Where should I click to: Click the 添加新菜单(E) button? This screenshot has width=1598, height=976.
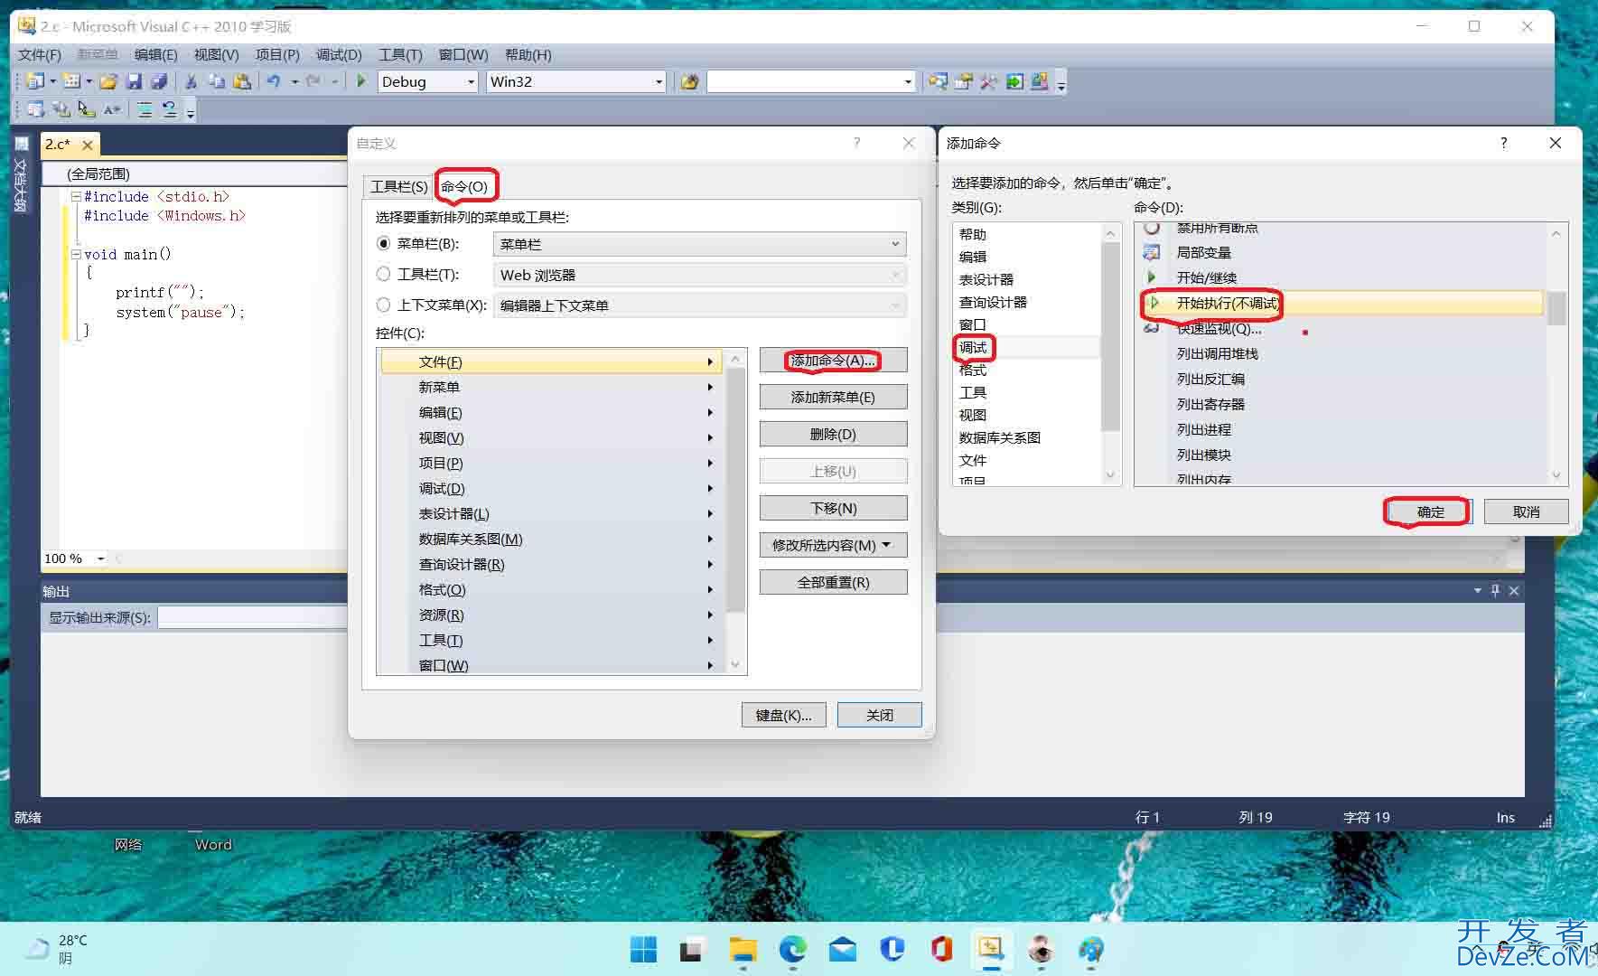pos(833,397)
